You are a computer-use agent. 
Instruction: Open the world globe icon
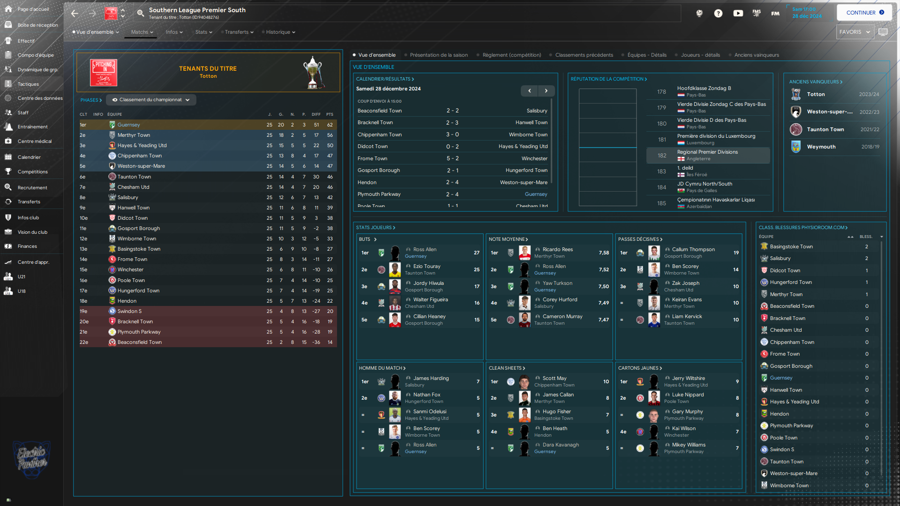(699, 13)
